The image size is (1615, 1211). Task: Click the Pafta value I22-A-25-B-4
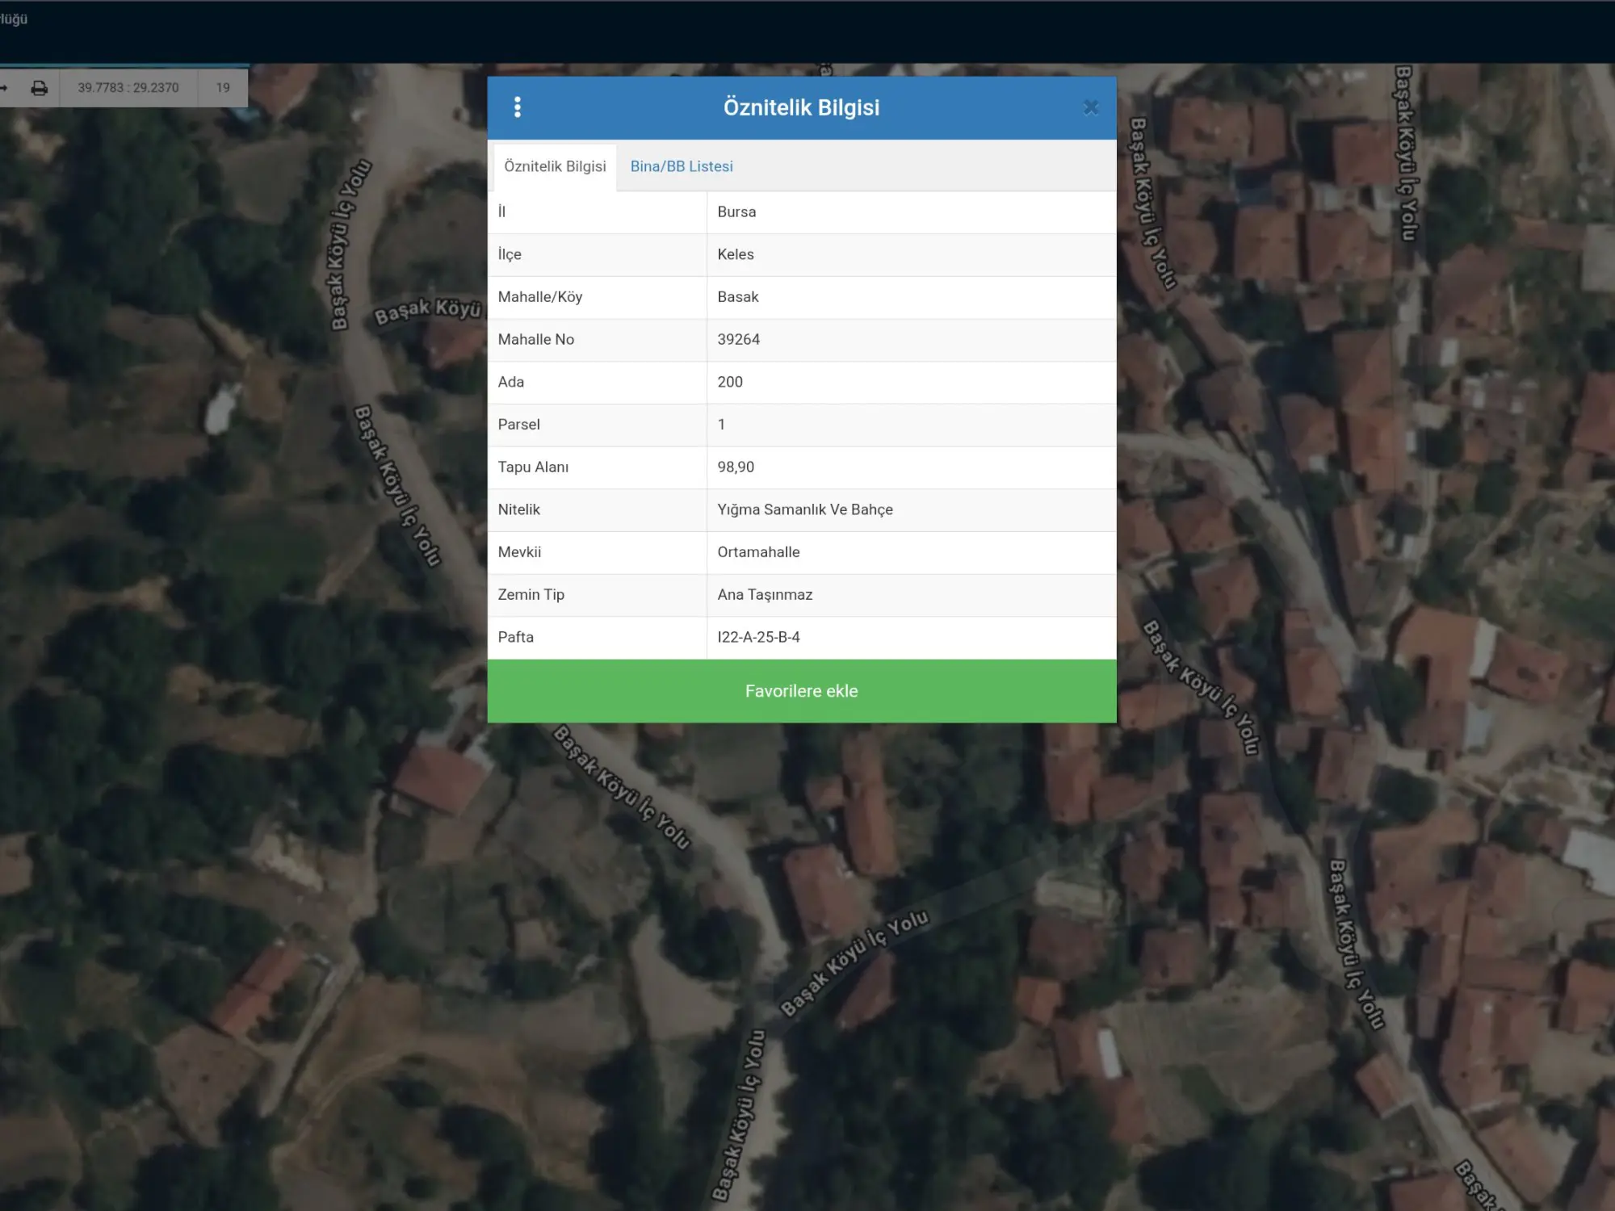click(x=758, y=637)
